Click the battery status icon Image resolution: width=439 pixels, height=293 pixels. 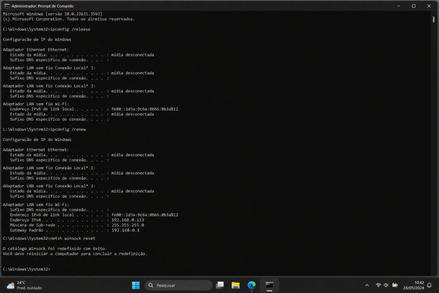tap(395, 285)
